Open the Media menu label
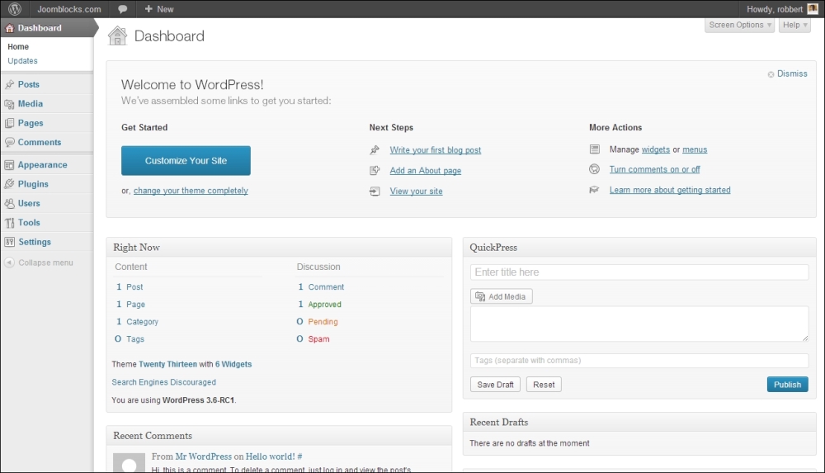 tap(31, 104)
